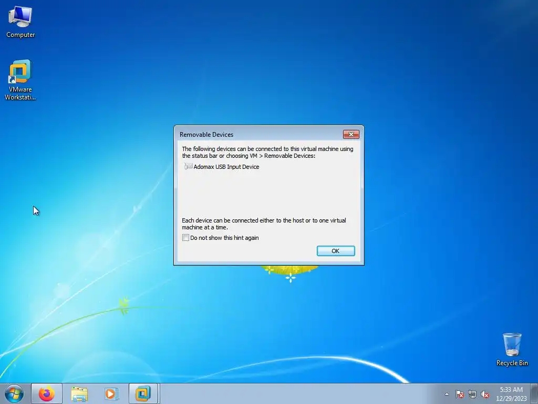Image resolution: width=538 pixels, height=404 pixels.
Task: Open Windows Media Player from the taskbar
Action: point(111,393)
